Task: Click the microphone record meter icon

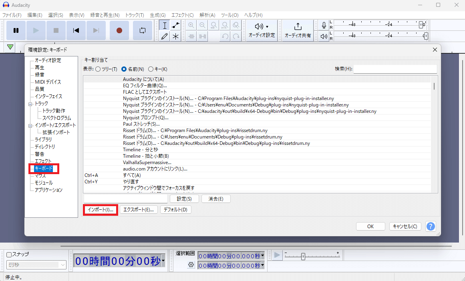Action: [x=324, y=26]
